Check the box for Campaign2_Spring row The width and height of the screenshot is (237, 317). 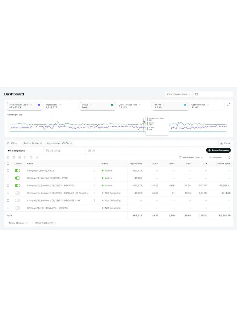pos(8,178)
